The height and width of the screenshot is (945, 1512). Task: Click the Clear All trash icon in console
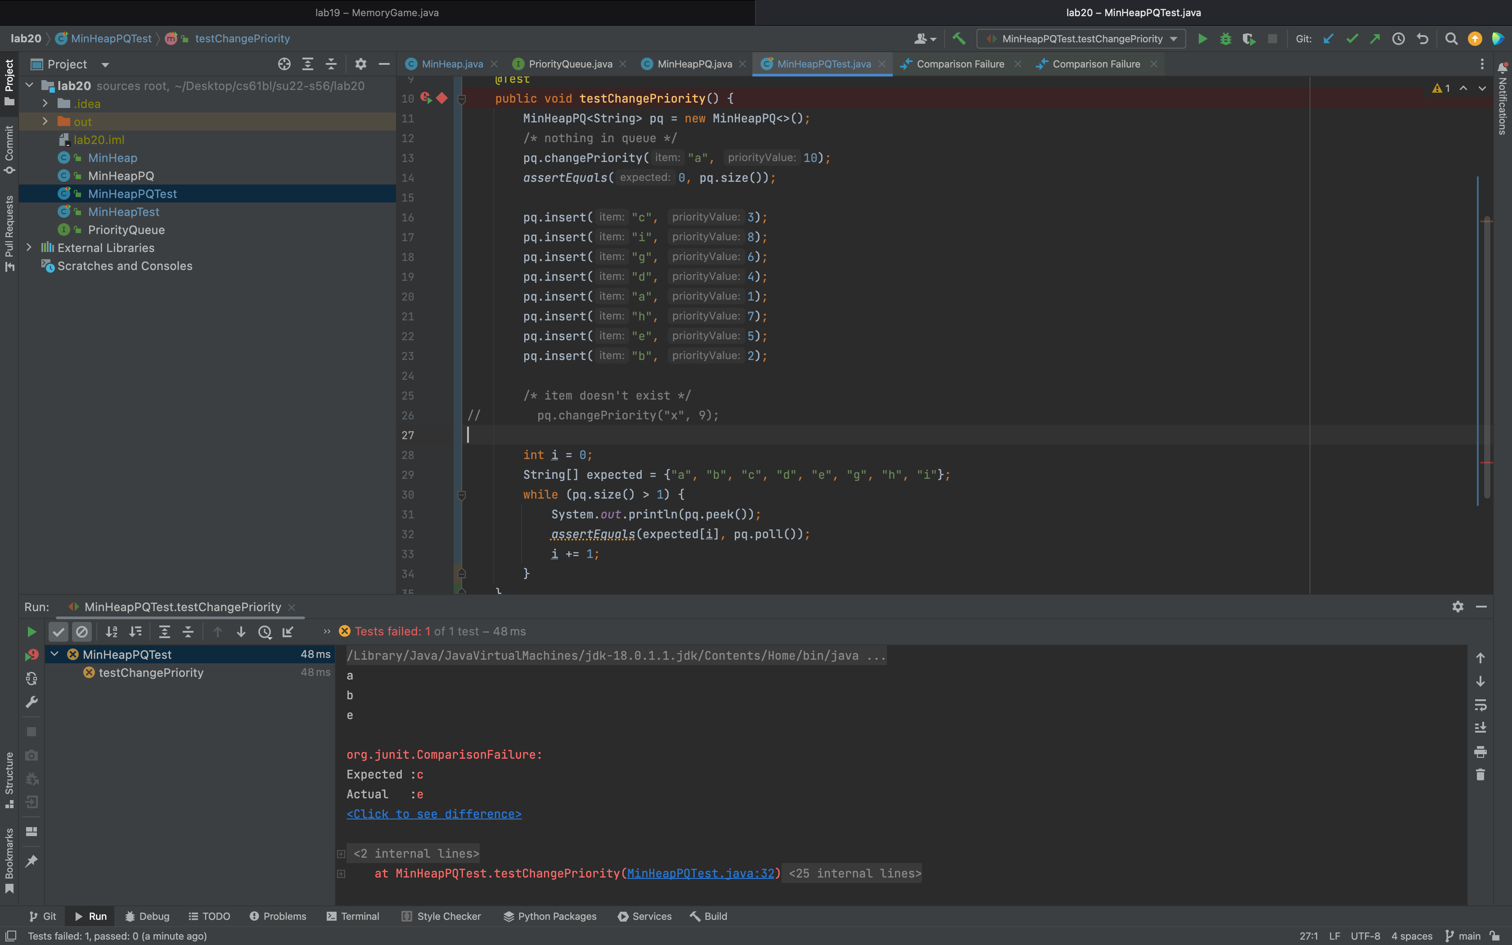tap(1480, 775)
